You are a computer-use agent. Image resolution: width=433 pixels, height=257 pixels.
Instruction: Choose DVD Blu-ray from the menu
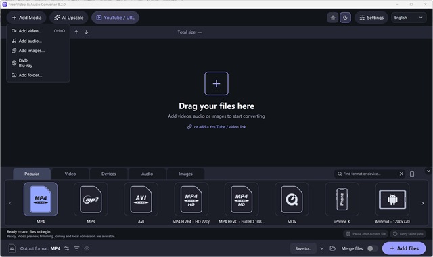click(x=38, y=63)
